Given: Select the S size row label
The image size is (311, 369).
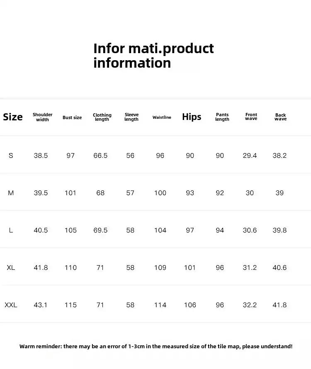Looking at the screenshot, I should (11, 156).
